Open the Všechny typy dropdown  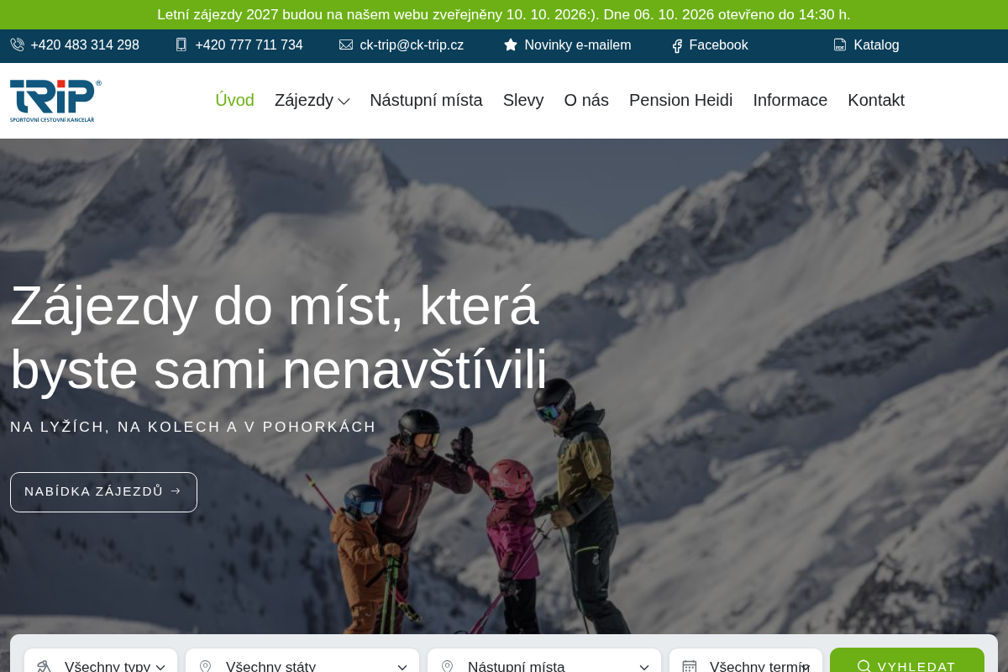(x=101, y=660)
